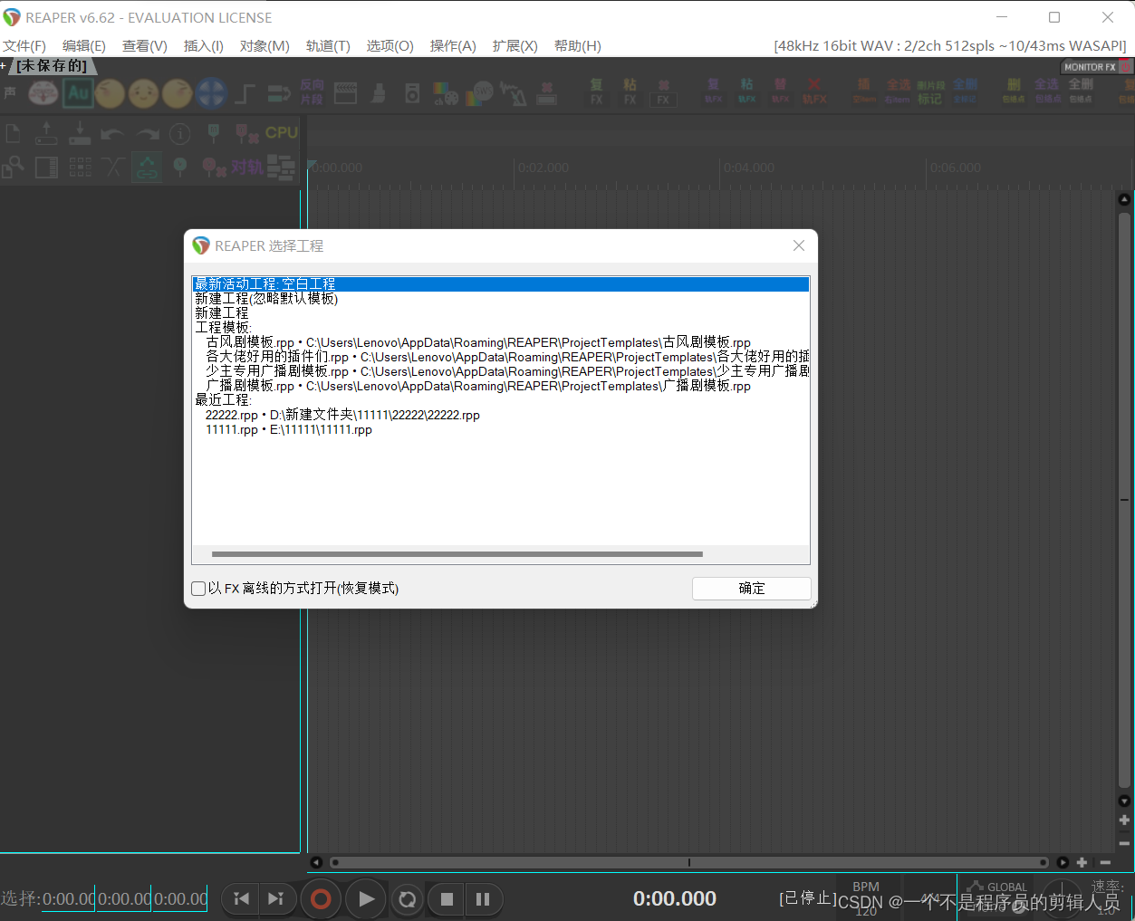Click the cat face toolbar icon
1135x921 pixels.
pos(43,92)
